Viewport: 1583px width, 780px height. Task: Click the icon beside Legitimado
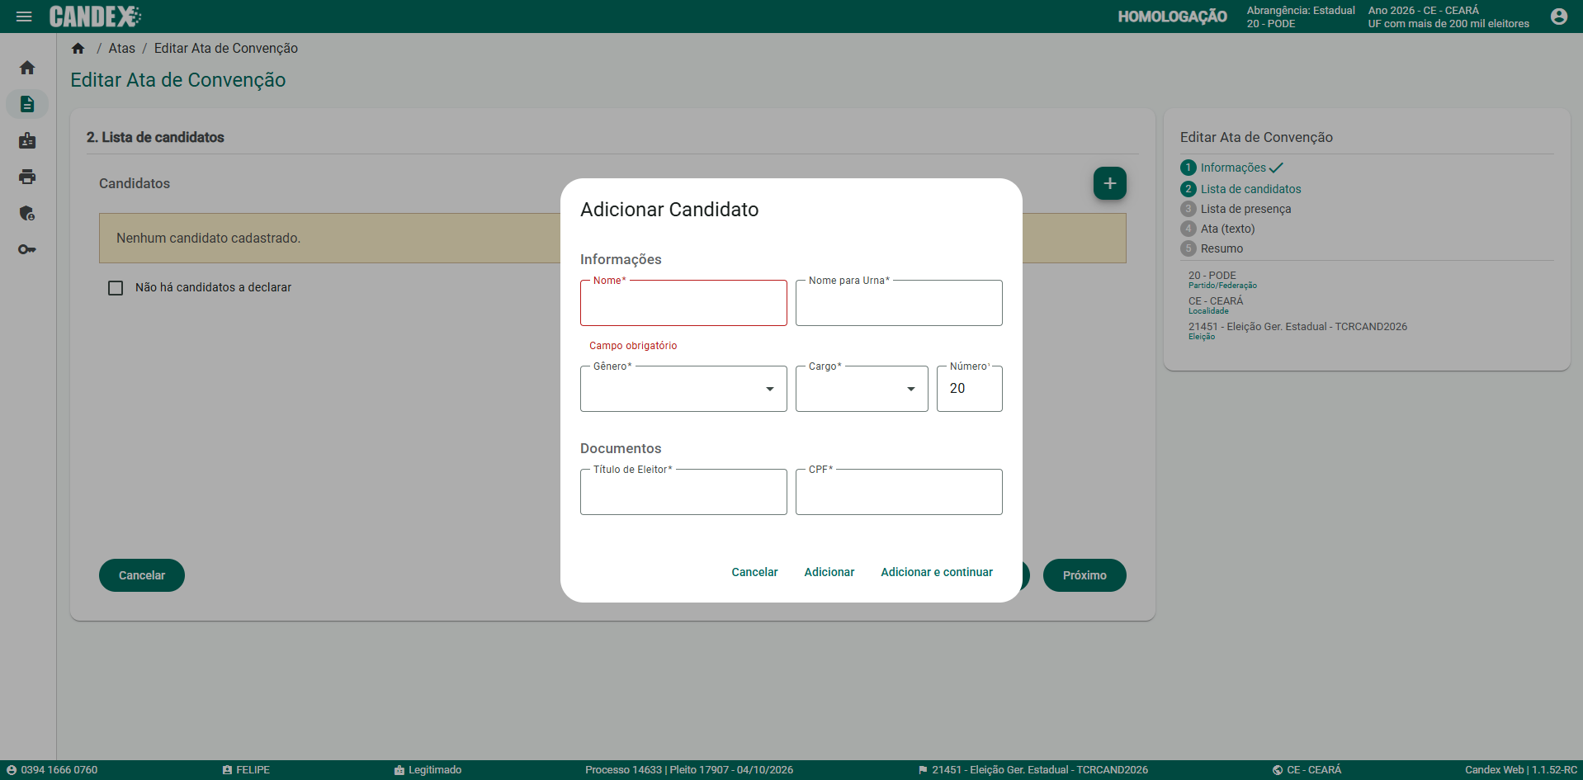point(399,770)
